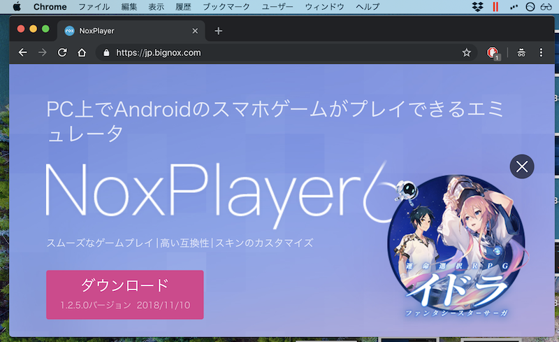Open the browser home page
The width and height of the screenshot is (559, 342).
click(82, 53)
